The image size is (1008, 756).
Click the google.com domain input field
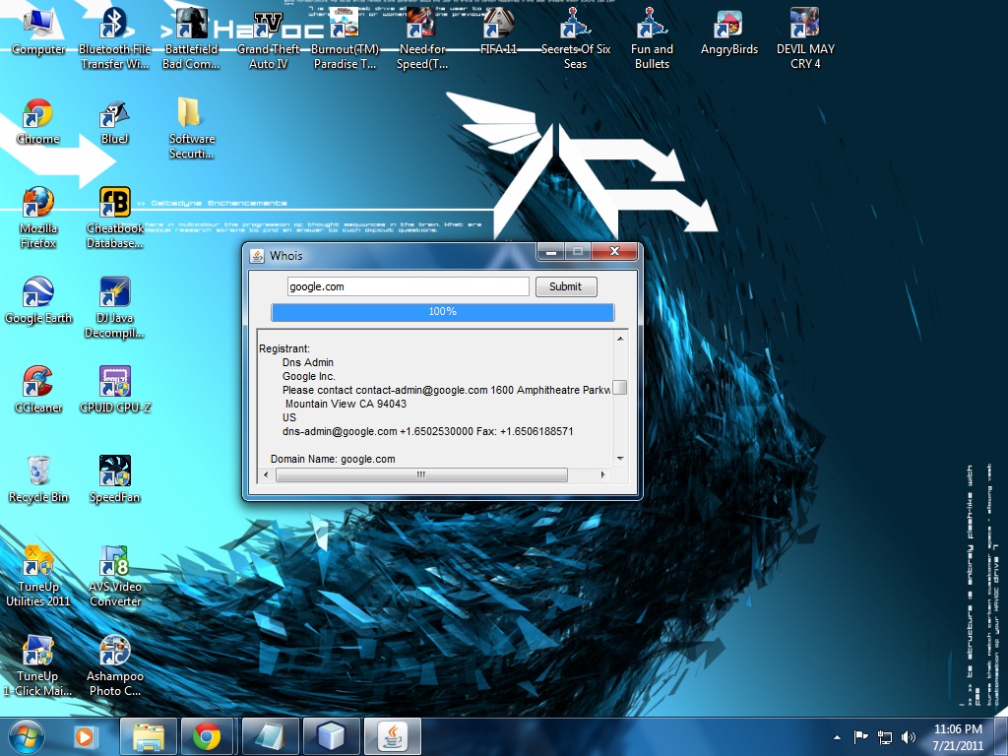tap(408, 286)
